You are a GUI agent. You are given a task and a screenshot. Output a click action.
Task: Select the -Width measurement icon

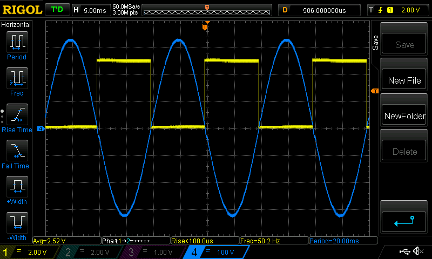16,223
